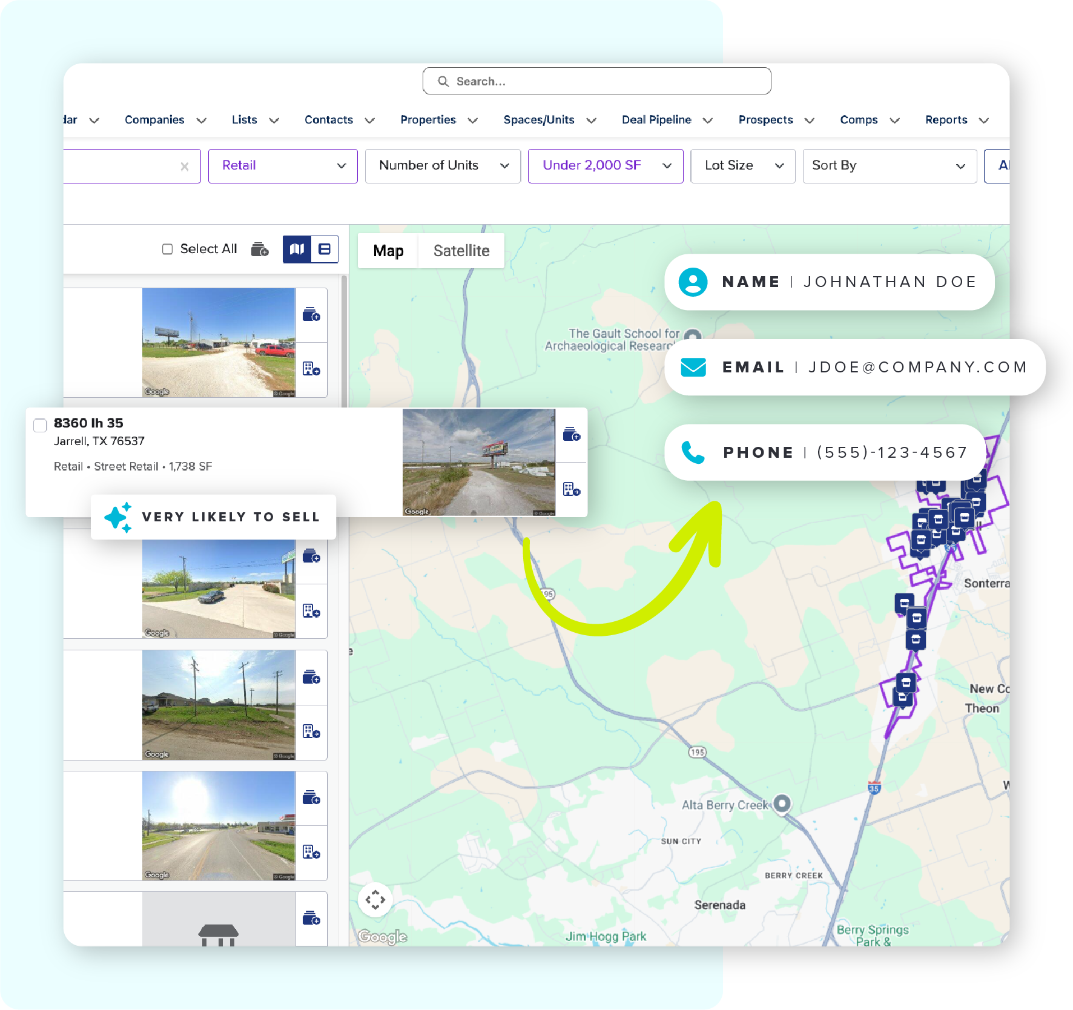This screenshot has width=1073, height=1010.
Task: Click add-to-list icon on 8360 Ih 35 card
Action: (x=571, y=434)
